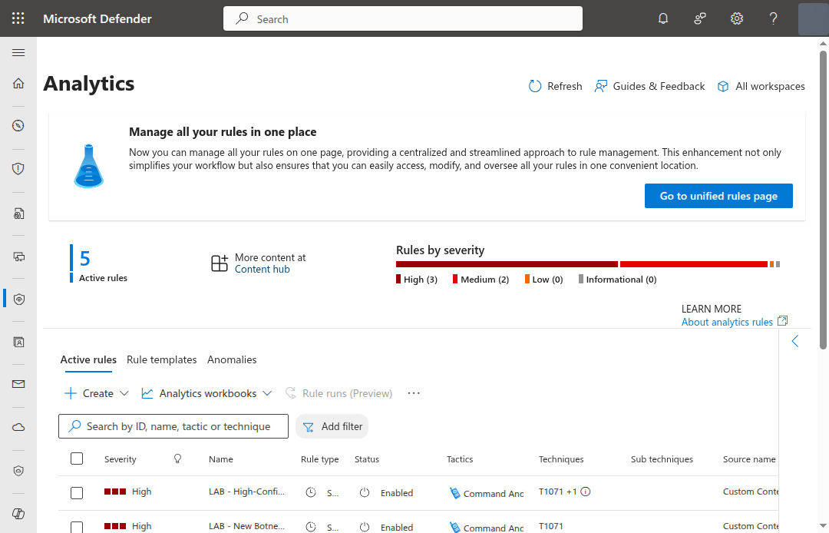Open the About analytics rules link
This screenshot has height=533, width=829.
click(x=726, y=321)
